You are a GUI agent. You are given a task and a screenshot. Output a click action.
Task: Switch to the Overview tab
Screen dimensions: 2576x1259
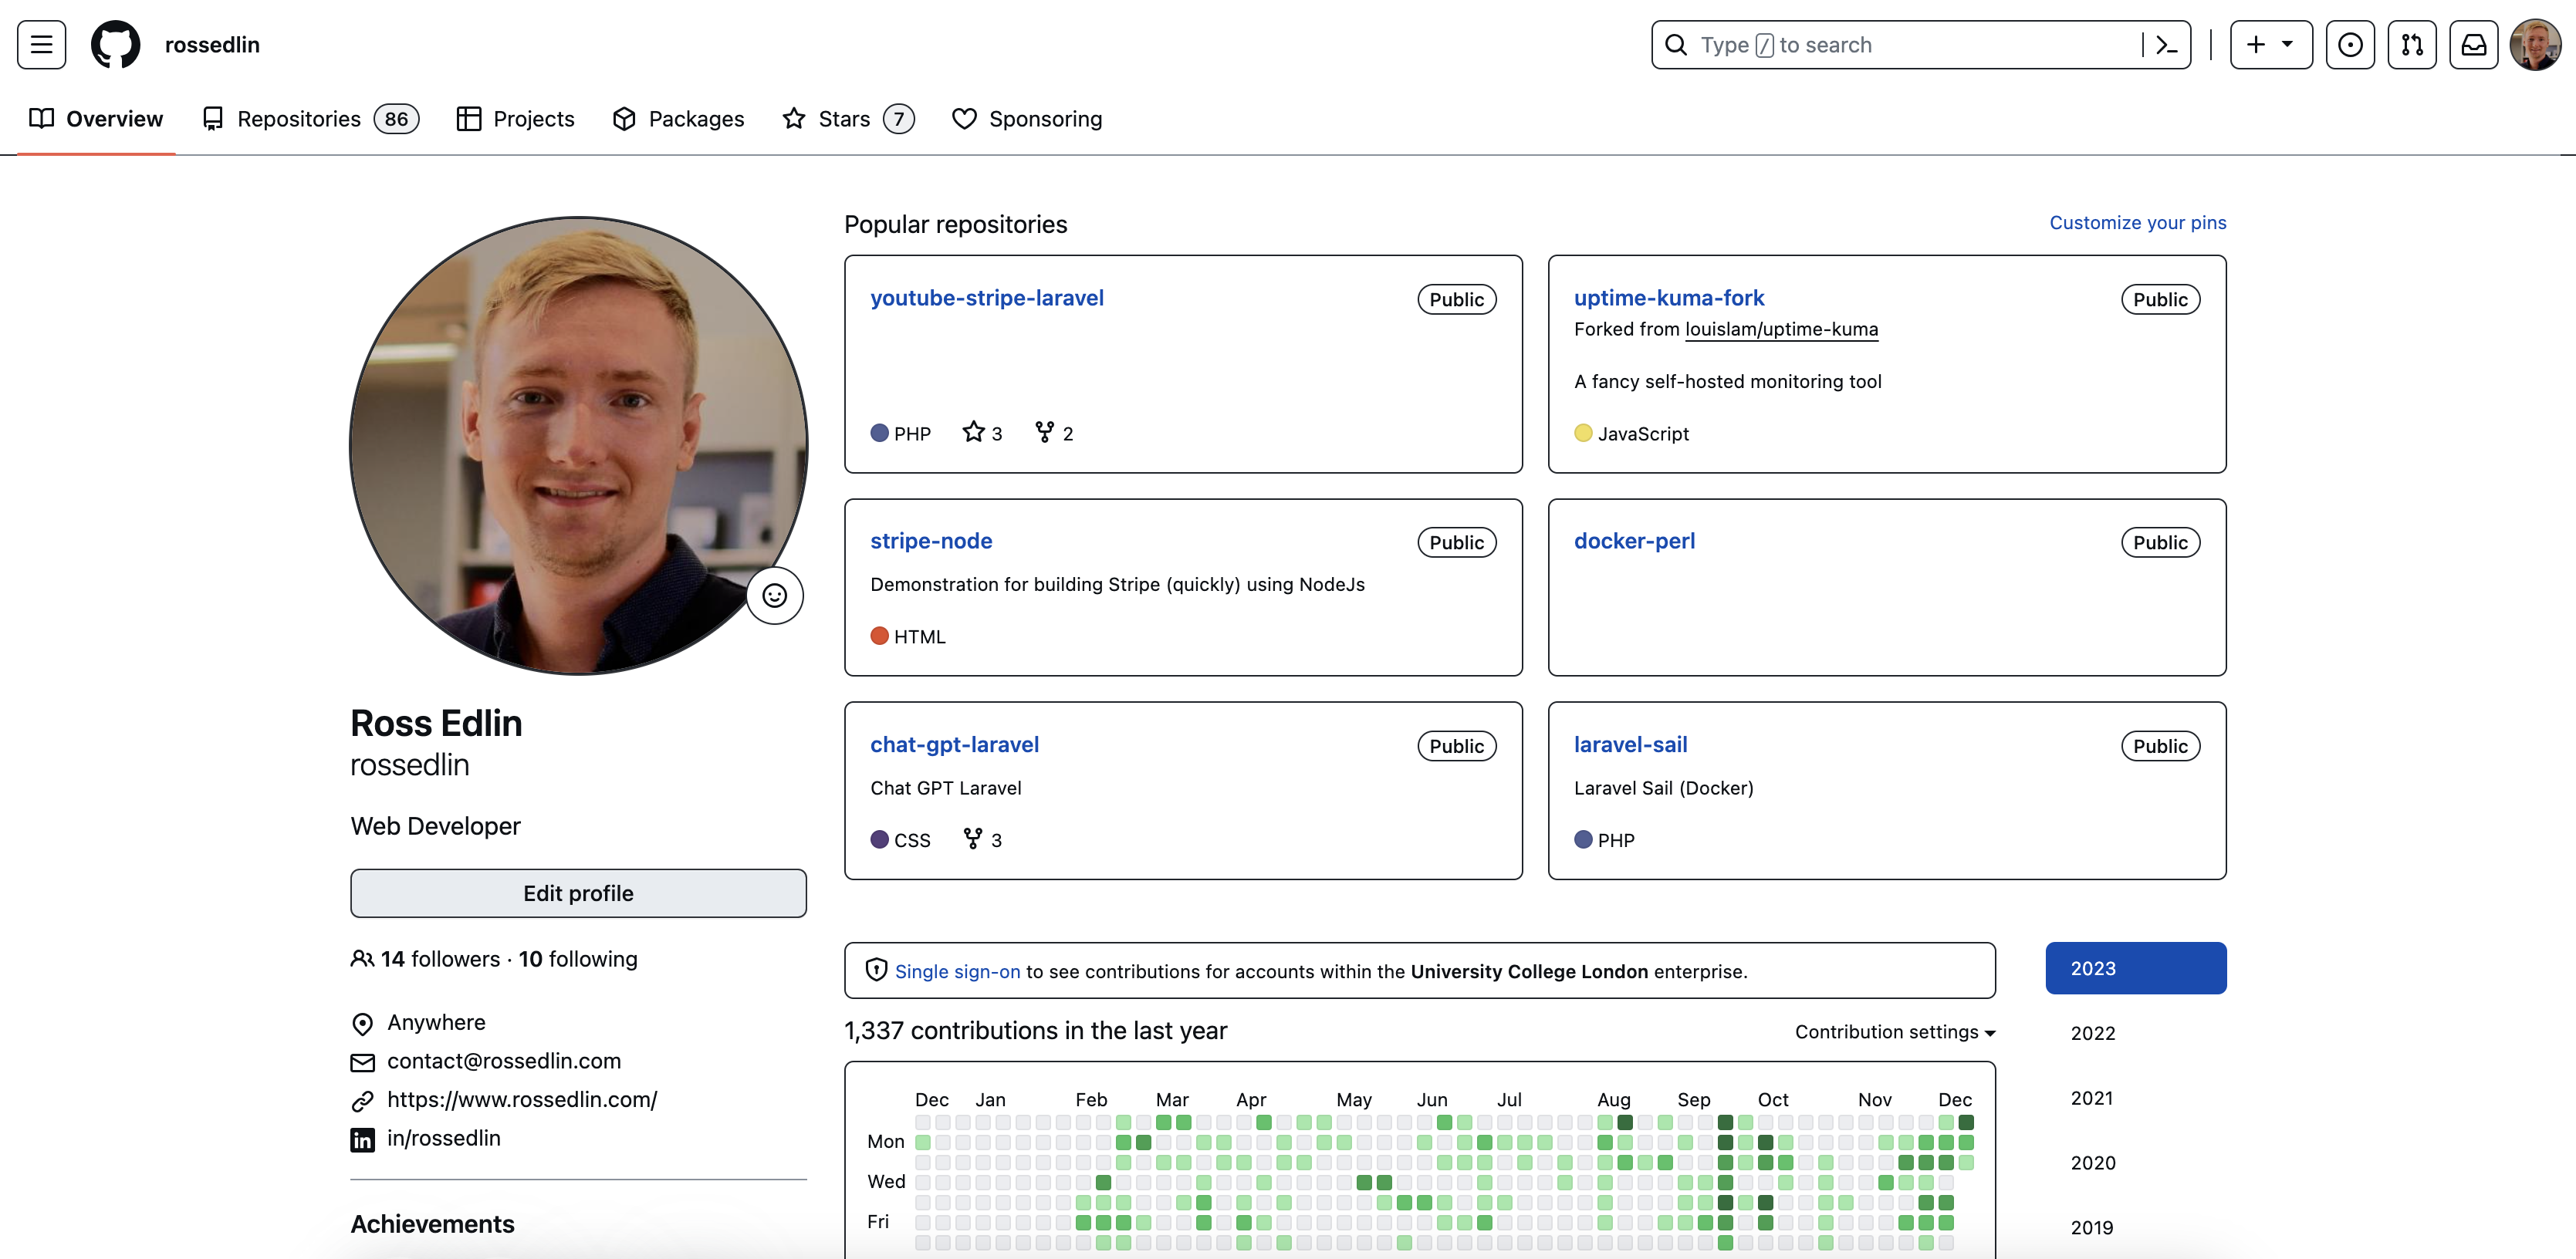click(x=96, y=119)
